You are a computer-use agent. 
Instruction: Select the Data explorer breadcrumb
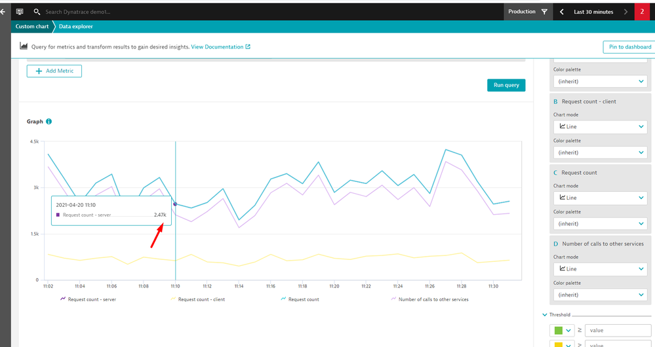(x=76, y=27)
